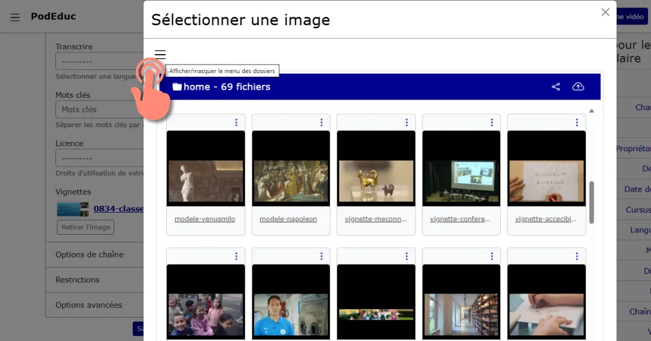Open the Transcrire language dropdown
651x341 pixels.
(100, 61)
